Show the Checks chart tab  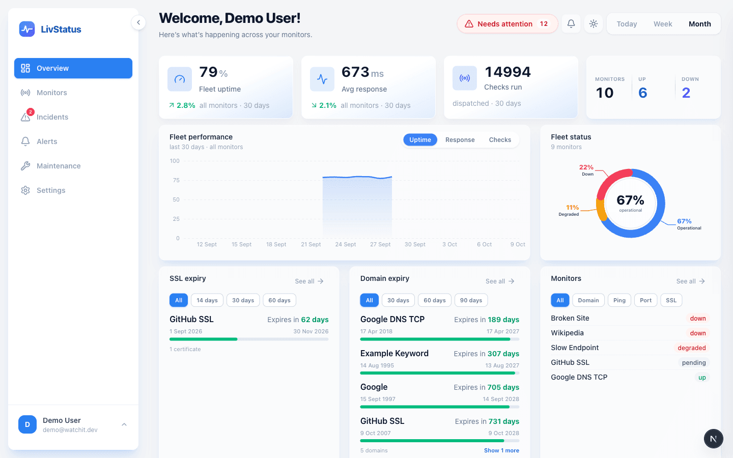pos(500,140)
